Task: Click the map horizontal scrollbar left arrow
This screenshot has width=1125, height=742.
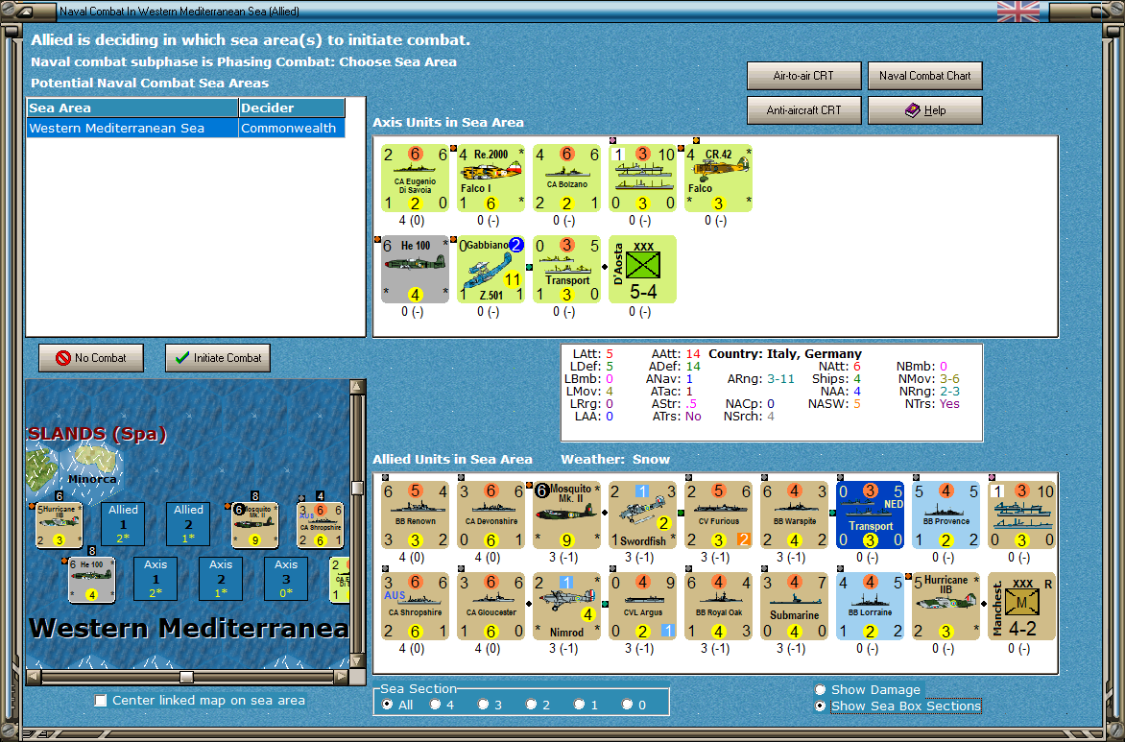Action: 34,676
